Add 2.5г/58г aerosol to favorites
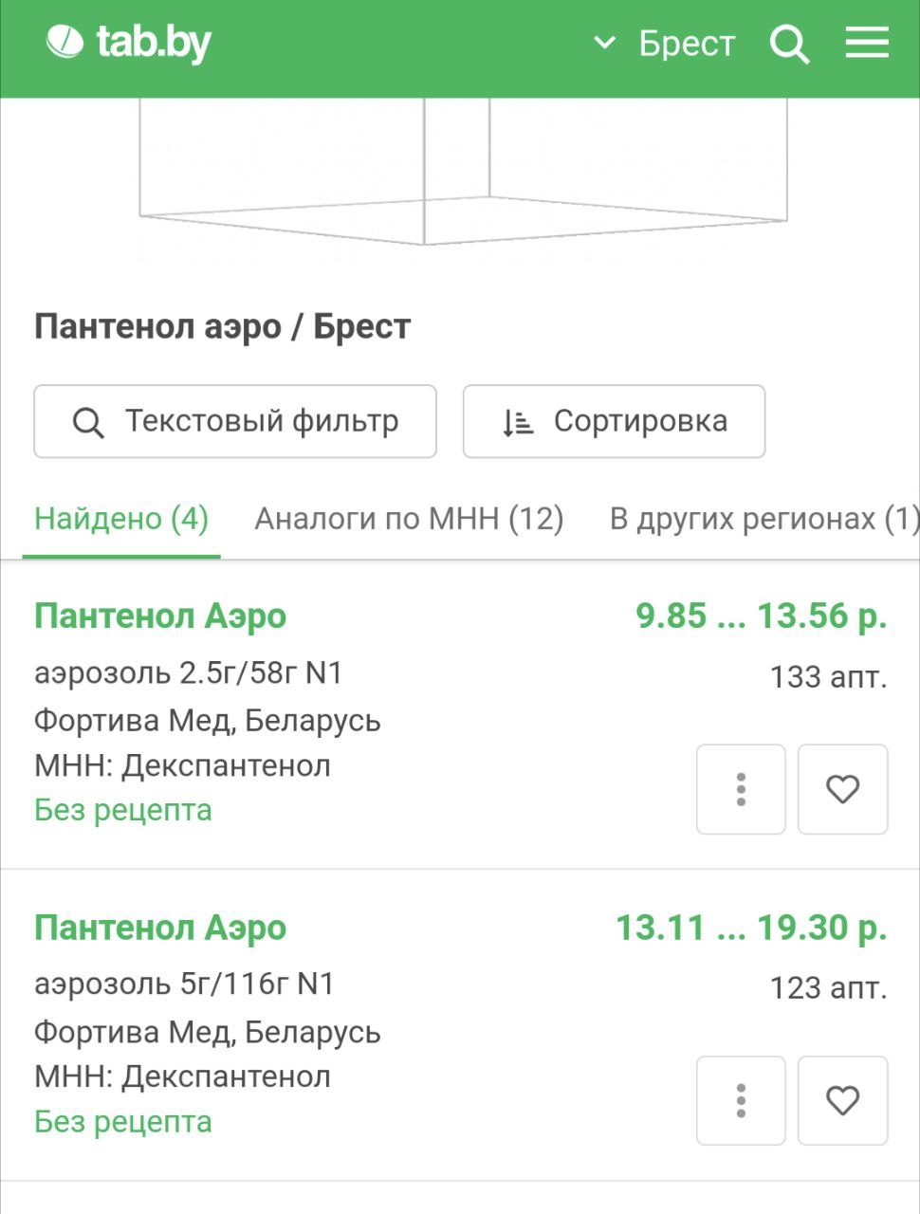 [842, 789]
